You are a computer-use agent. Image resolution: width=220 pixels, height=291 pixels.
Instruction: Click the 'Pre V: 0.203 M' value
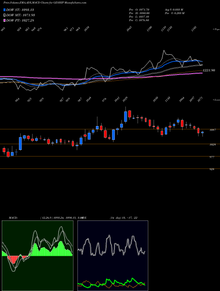click(174, 13)
